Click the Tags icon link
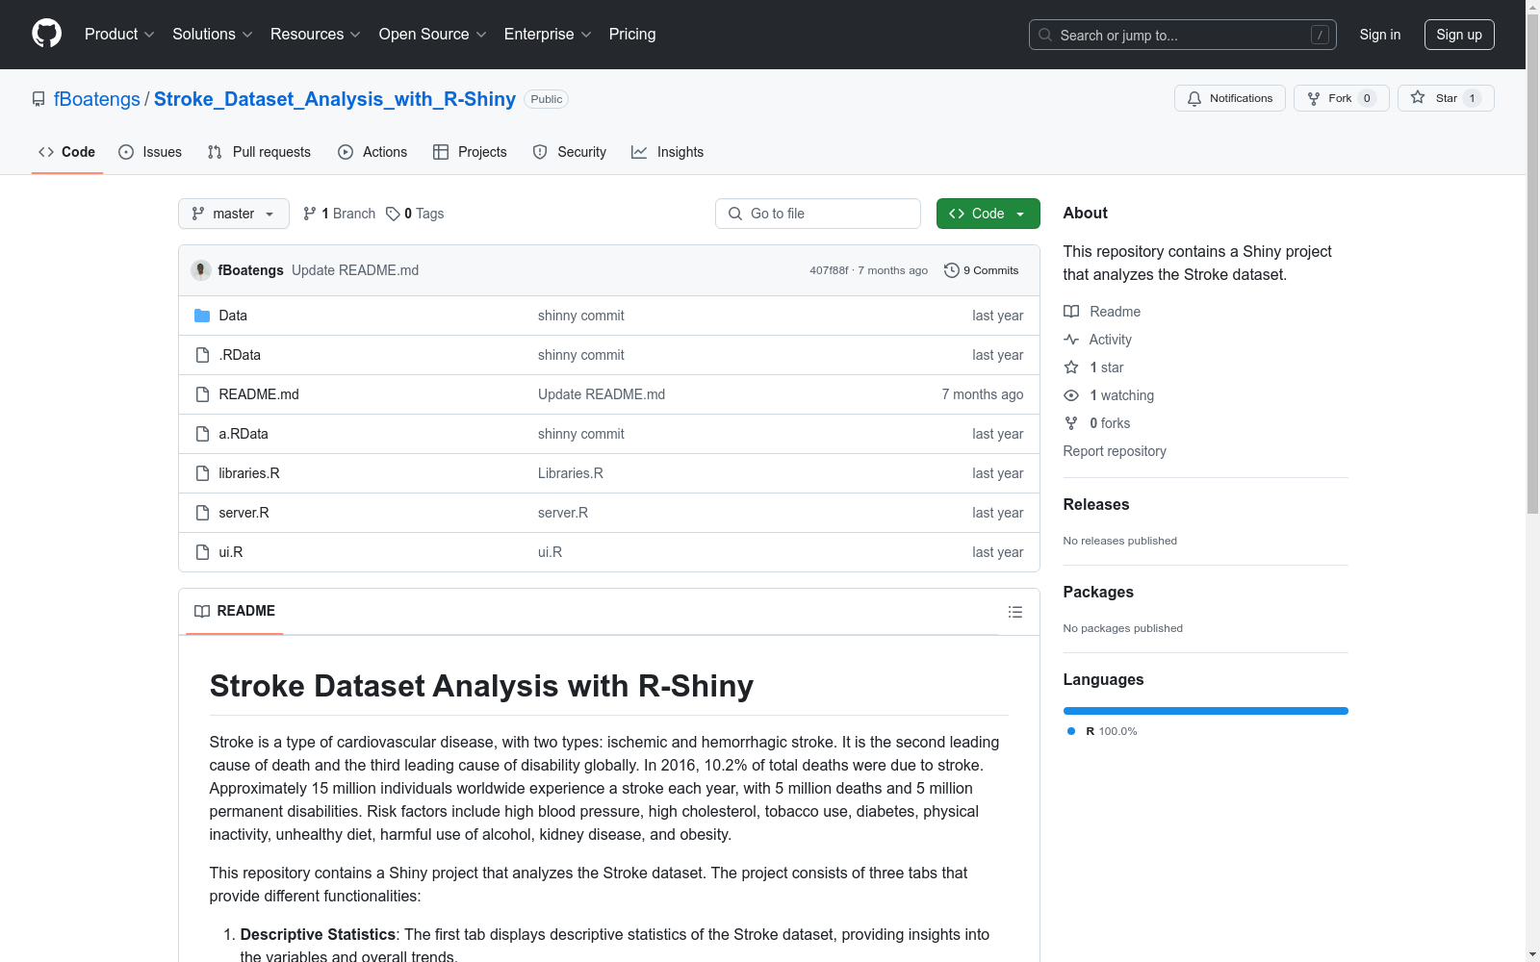The width and height of the screenshot is (1540, 962). 393,214
